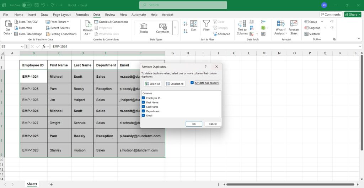Click the From Text/CSV icon
This screenshot has width=364, height=188.
(16, 22)
